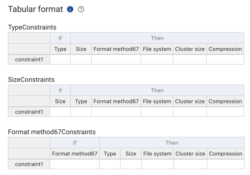Click the blue info icon beside Tabular format

point(70,9)
